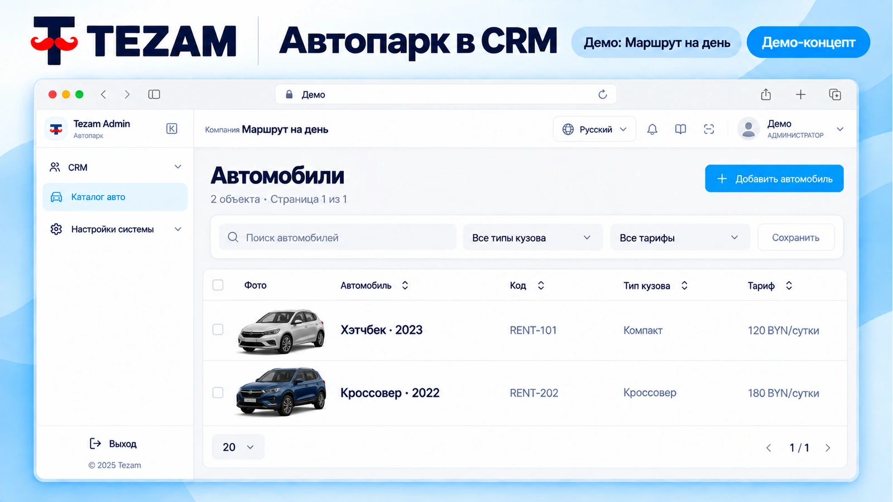Click the Поиск автомобилей search field

click(x=338, y=238)
